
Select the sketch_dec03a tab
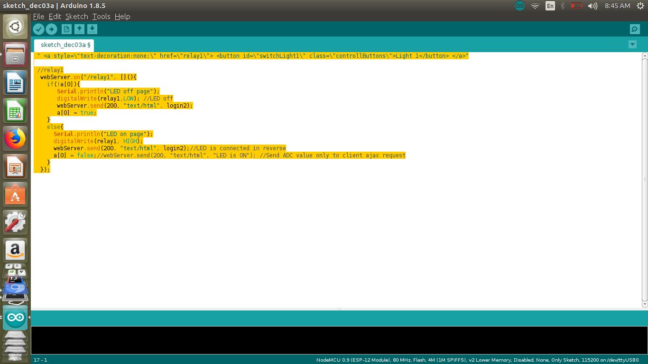coord(64,45)
